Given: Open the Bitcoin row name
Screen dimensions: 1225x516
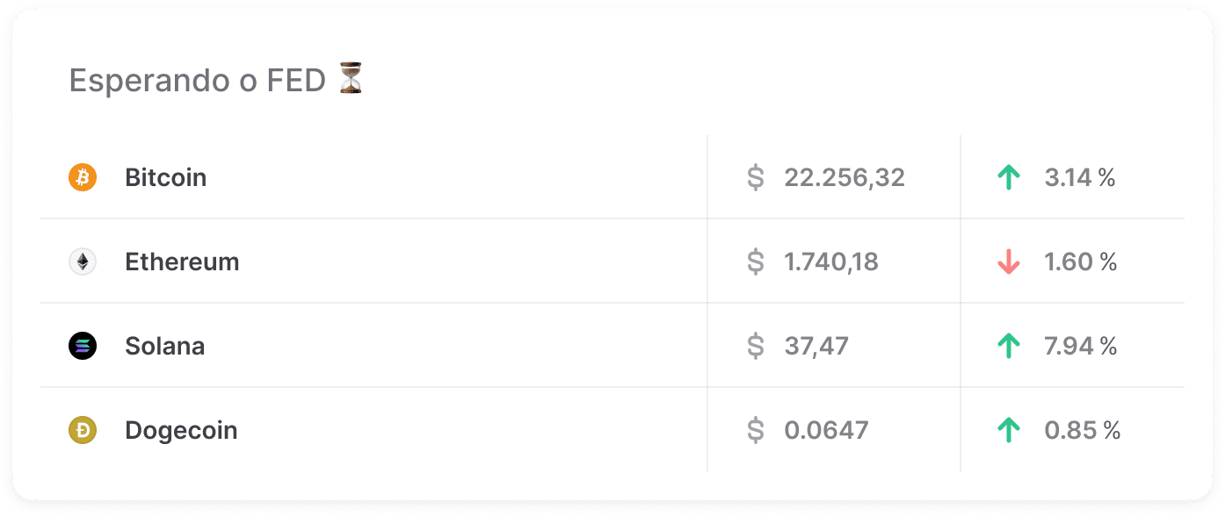Looking at the screenshot, I should coord(165,178).
